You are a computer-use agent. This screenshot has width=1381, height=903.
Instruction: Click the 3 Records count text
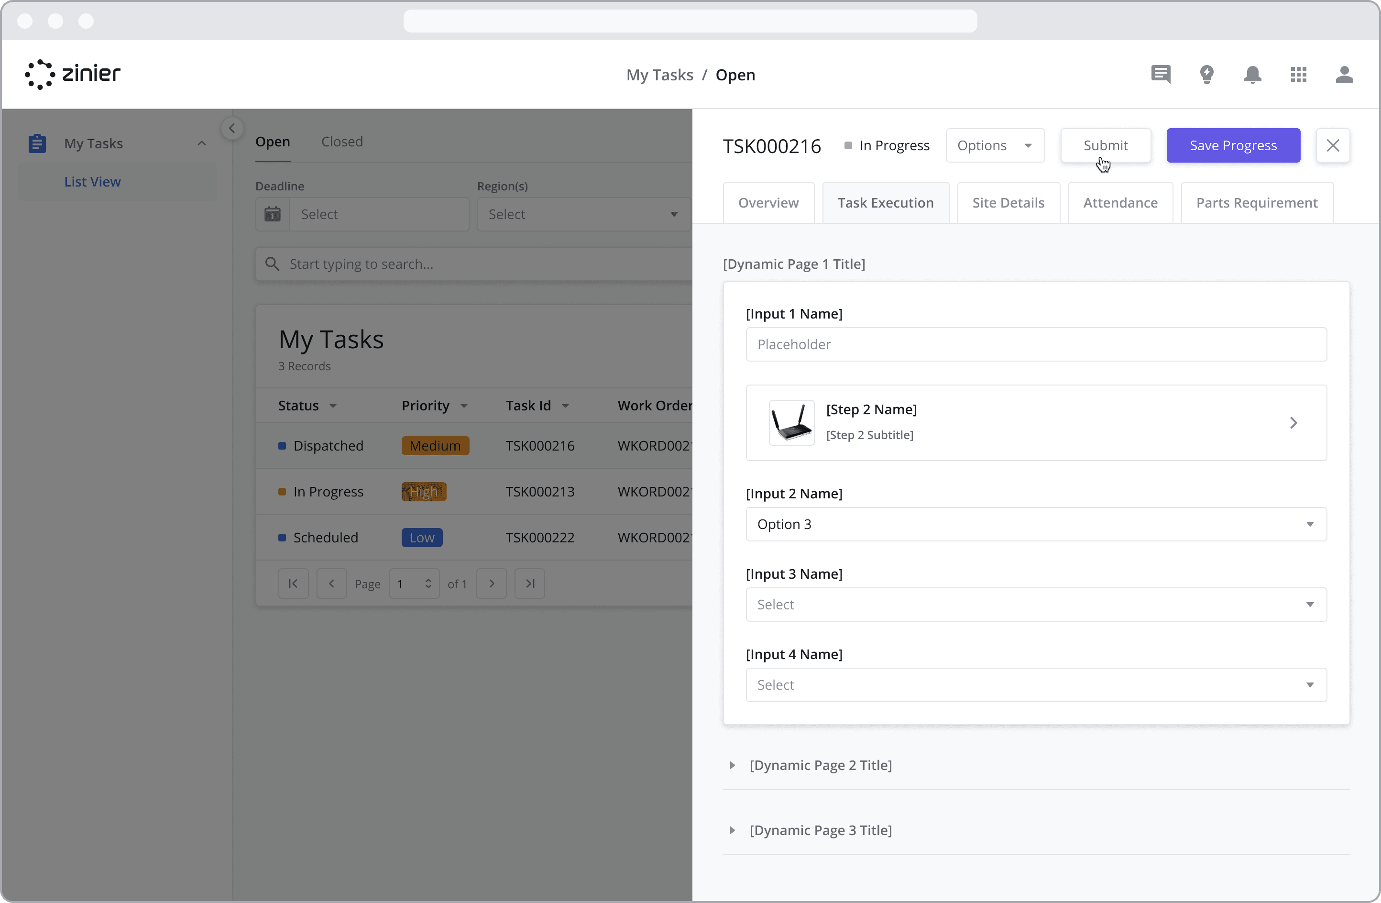coord(304,366)
